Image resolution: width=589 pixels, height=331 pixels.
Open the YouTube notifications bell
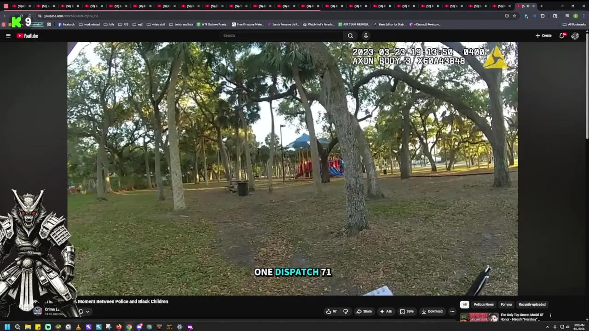point(562,35)
